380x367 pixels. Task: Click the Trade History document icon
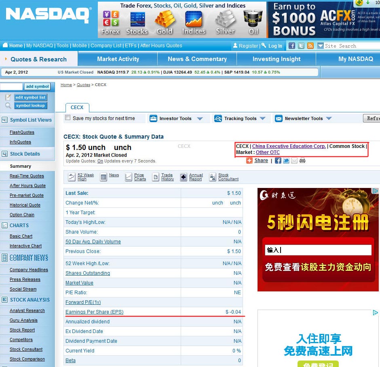point(156,177)
